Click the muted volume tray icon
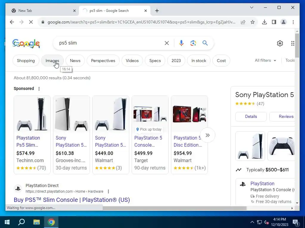Screen dimensions: 305x228 pyautogui.click(x=266, y=222)
